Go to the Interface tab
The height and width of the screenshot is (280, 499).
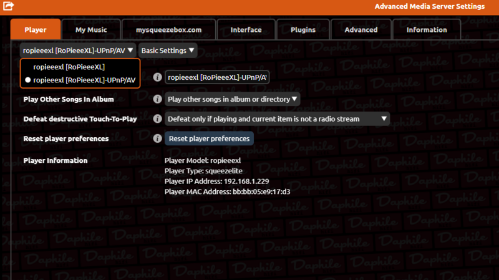click(246, 30)
